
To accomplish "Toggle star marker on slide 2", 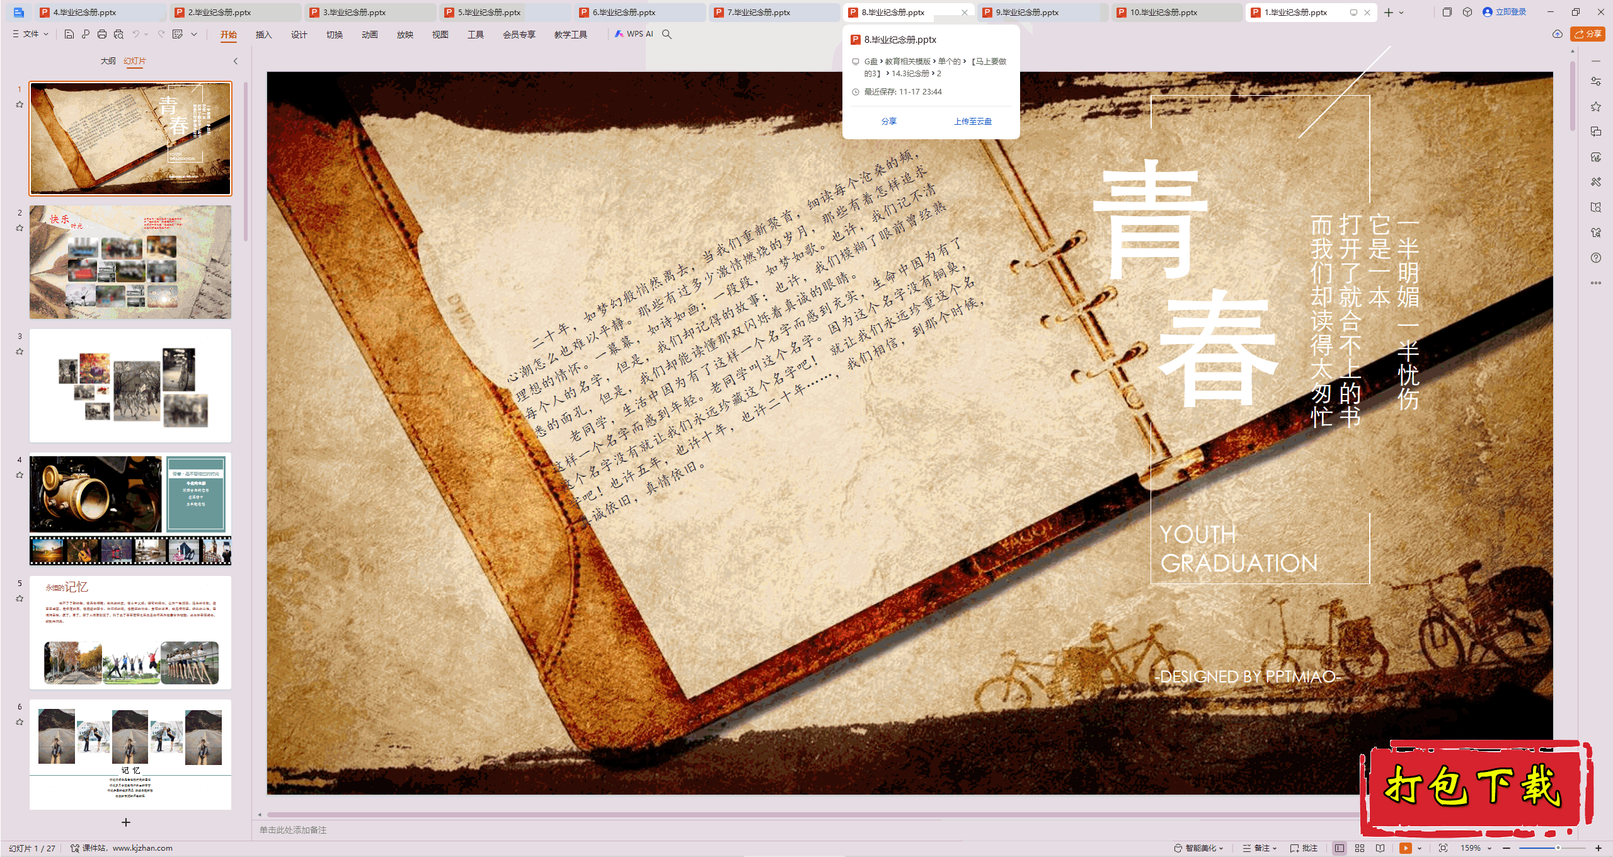I will 20,228.
